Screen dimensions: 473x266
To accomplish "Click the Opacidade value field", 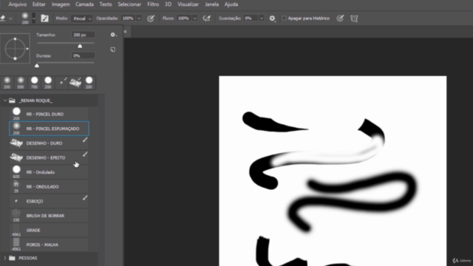I will tap(128, 18).
